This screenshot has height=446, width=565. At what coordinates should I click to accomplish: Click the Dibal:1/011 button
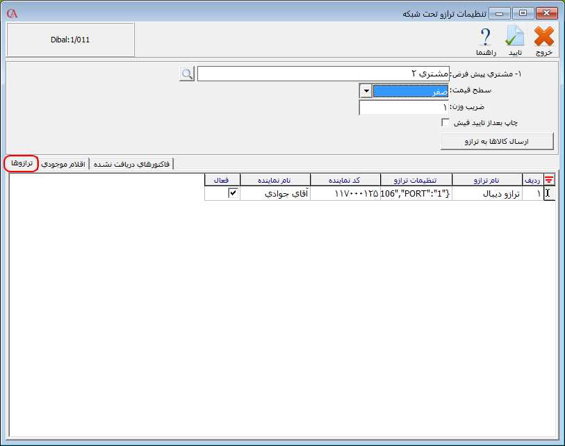(70, 40)
